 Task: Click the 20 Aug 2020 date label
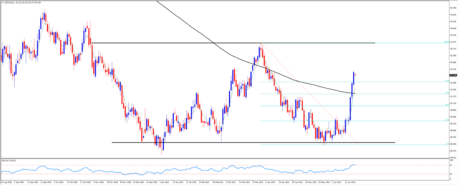(6, 182)
